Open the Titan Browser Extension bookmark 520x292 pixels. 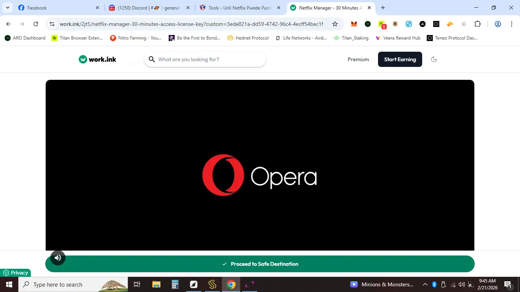77,38
